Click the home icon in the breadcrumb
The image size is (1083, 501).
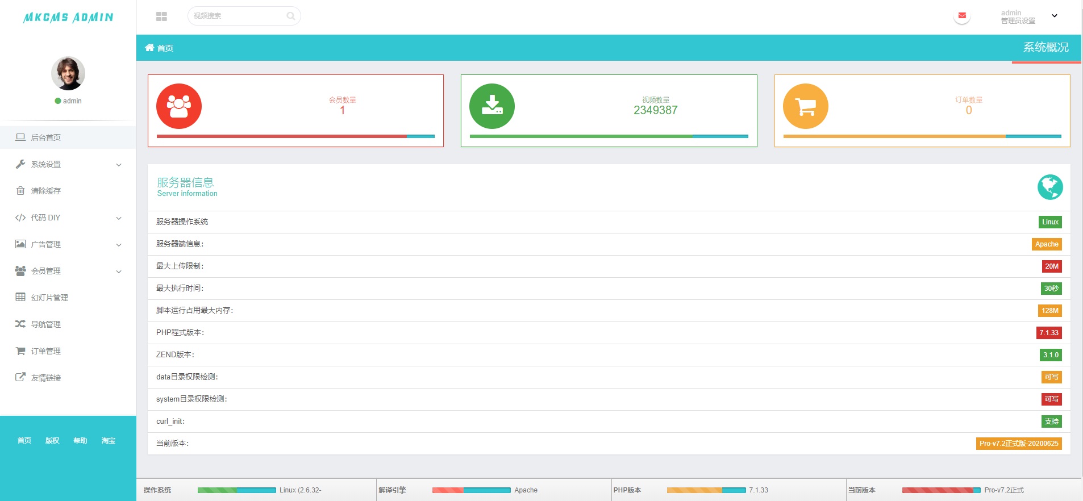pyautogui.click(x=149, y=48)
